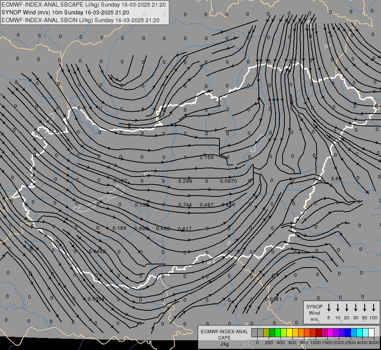The width and height of the screenshot is (381, 350).
Task: Click the 800 tick label on CAPE scale
Action: (304, 343)
